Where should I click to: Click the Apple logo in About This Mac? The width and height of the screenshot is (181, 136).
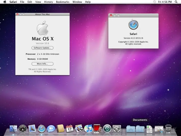click(42, 28)
